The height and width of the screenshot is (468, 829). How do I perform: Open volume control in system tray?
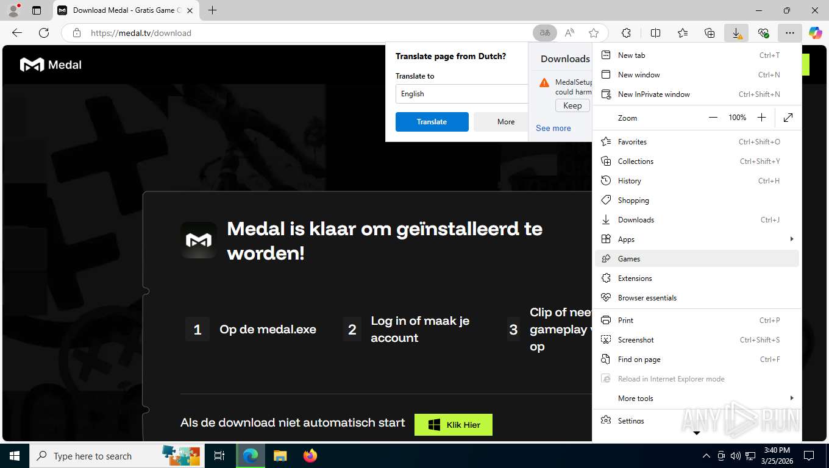click(x=735, y=456)
